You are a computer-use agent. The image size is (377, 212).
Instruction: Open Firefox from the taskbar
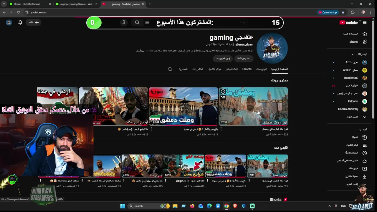point(192,206)
